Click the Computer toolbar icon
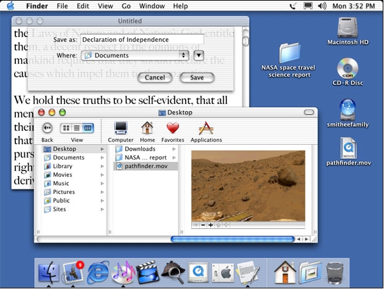Image resolution: width=384 pixels, height=289 pixels. tap(121, 132)
